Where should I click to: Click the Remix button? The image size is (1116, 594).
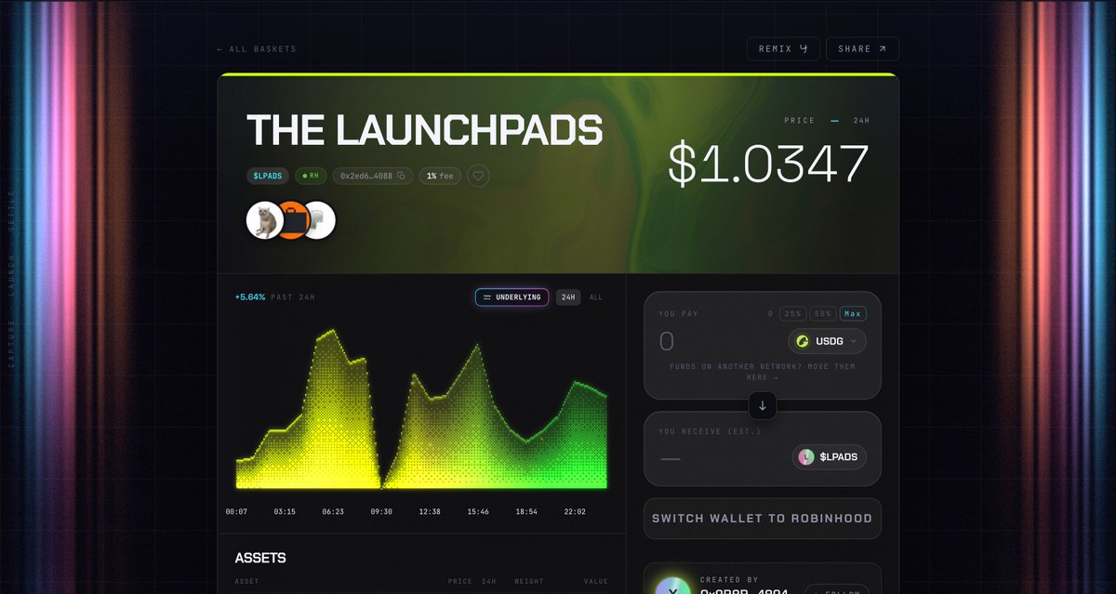coord(784,49)
